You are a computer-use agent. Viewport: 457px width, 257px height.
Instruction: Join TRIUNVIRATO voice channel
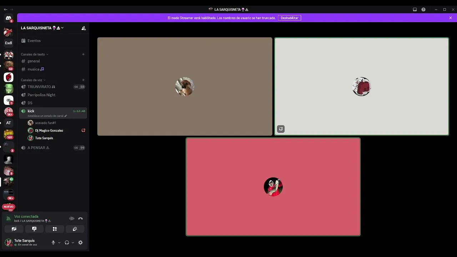click(53, 87)
